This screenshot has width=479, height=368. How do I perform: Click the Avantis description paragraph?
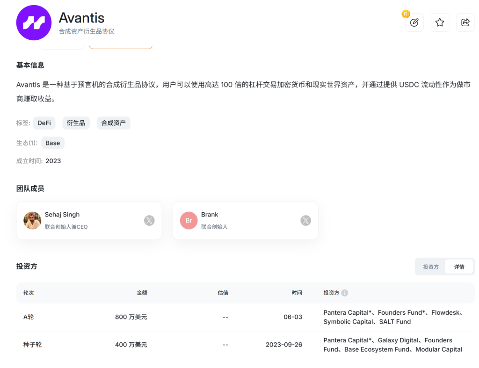(x=243, y=92)
